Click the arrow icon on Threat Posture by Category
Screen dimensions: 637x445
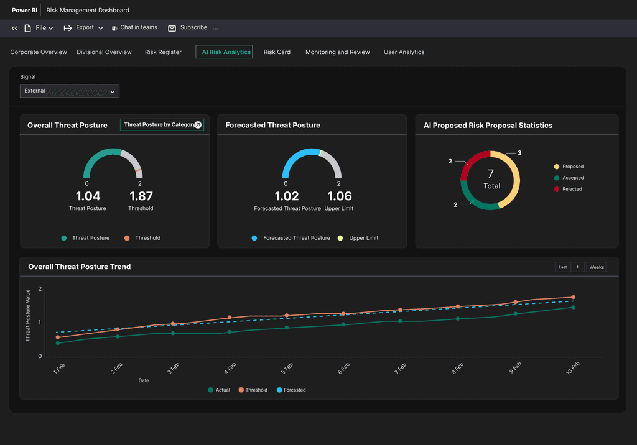tap(198, 125)
